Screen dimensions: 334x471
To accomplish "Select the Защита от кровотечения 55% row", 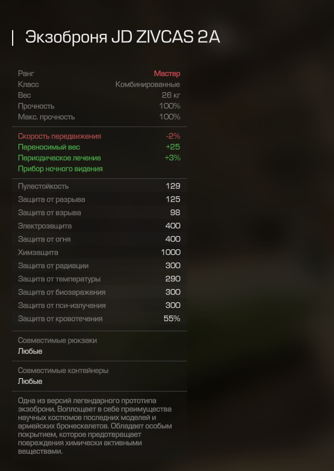I will (99, 319).
